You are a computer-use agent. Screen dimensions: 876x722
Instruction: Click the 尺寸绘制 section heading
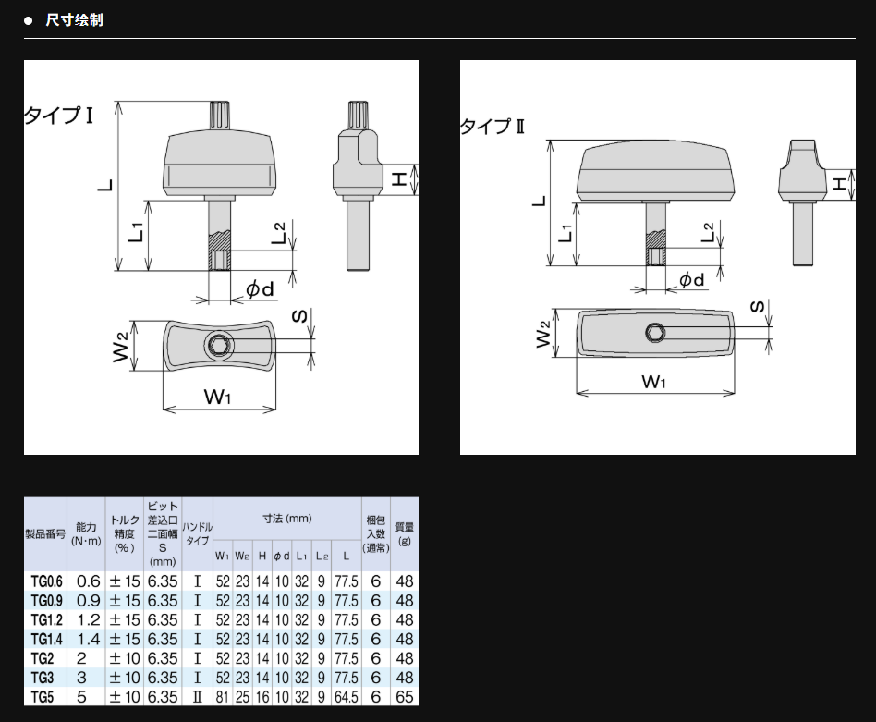coord(74,19)
